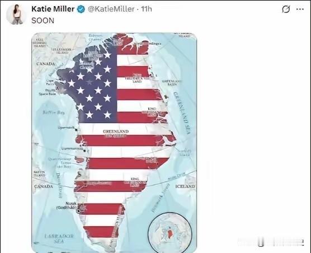Screen dimensions: 311x253
Task: Open the @KatieMiller handle link
Action: tap(111, 9)
